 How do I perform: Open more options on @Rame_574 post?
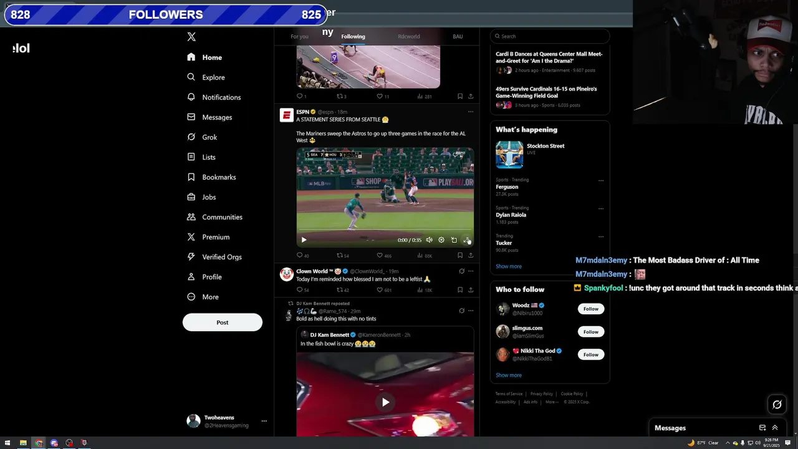click(471, 311)
